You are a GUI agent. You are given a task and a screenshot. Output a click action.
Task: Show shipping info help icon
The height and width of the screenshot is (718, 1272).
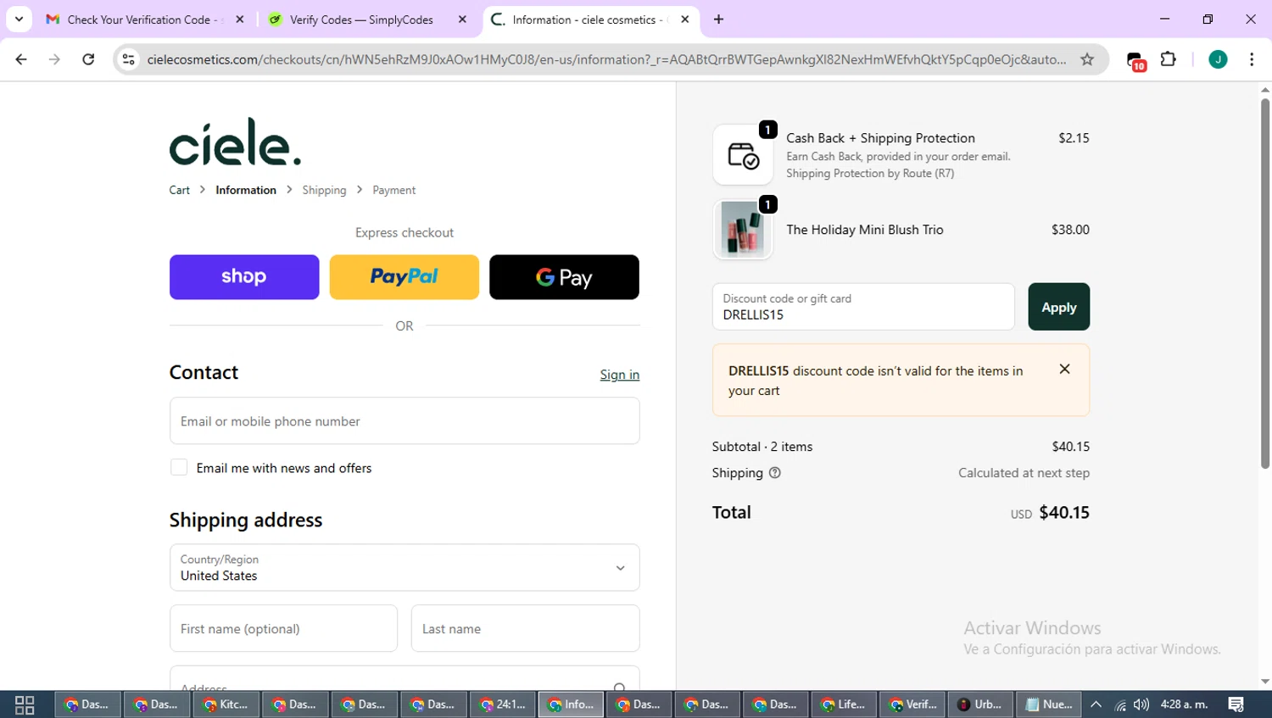coord(774,473)
